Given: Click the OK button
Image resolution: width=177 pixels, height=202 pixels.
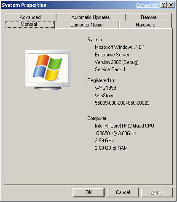Looking at the screenshot, I should tap(88, 192).
